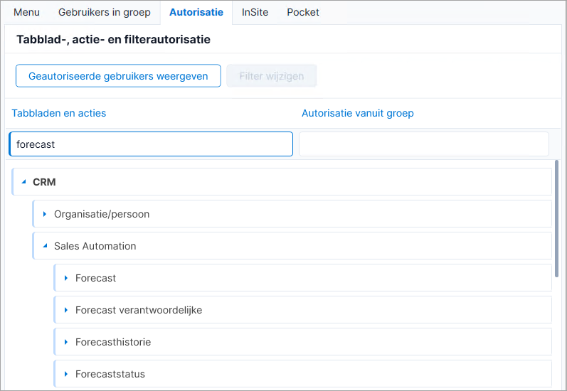Expand the Forecasthistorie node arrow

(x=66, y=342)
